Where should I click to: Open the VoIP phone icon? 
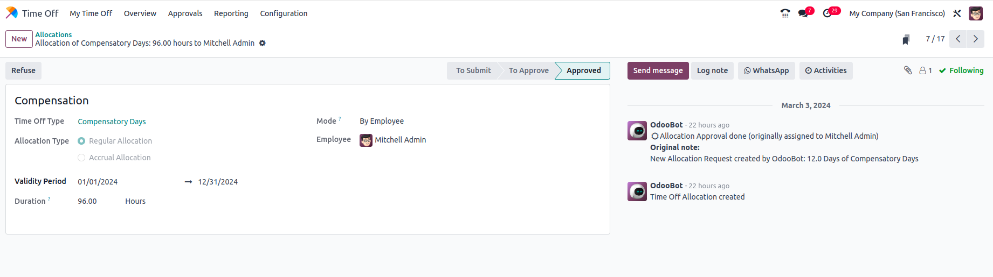coord(785,13)
